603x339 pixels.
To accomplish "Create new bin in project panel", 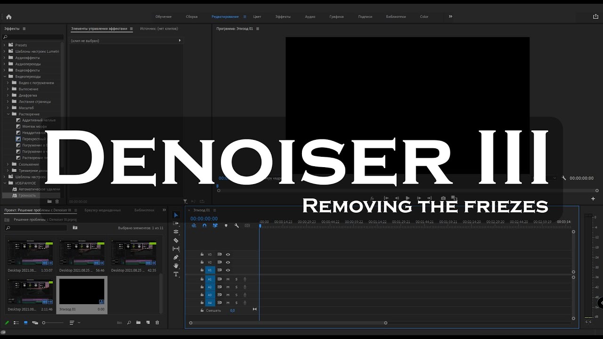I will (139, 323).
